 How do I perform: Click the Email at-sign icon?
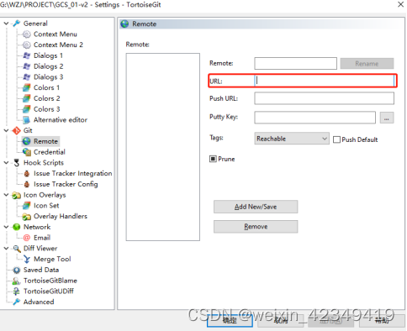tap(27, 238)
